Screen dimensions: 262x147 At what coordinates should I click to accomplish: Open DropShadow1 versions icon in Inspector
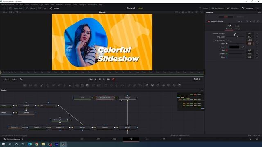246,22
